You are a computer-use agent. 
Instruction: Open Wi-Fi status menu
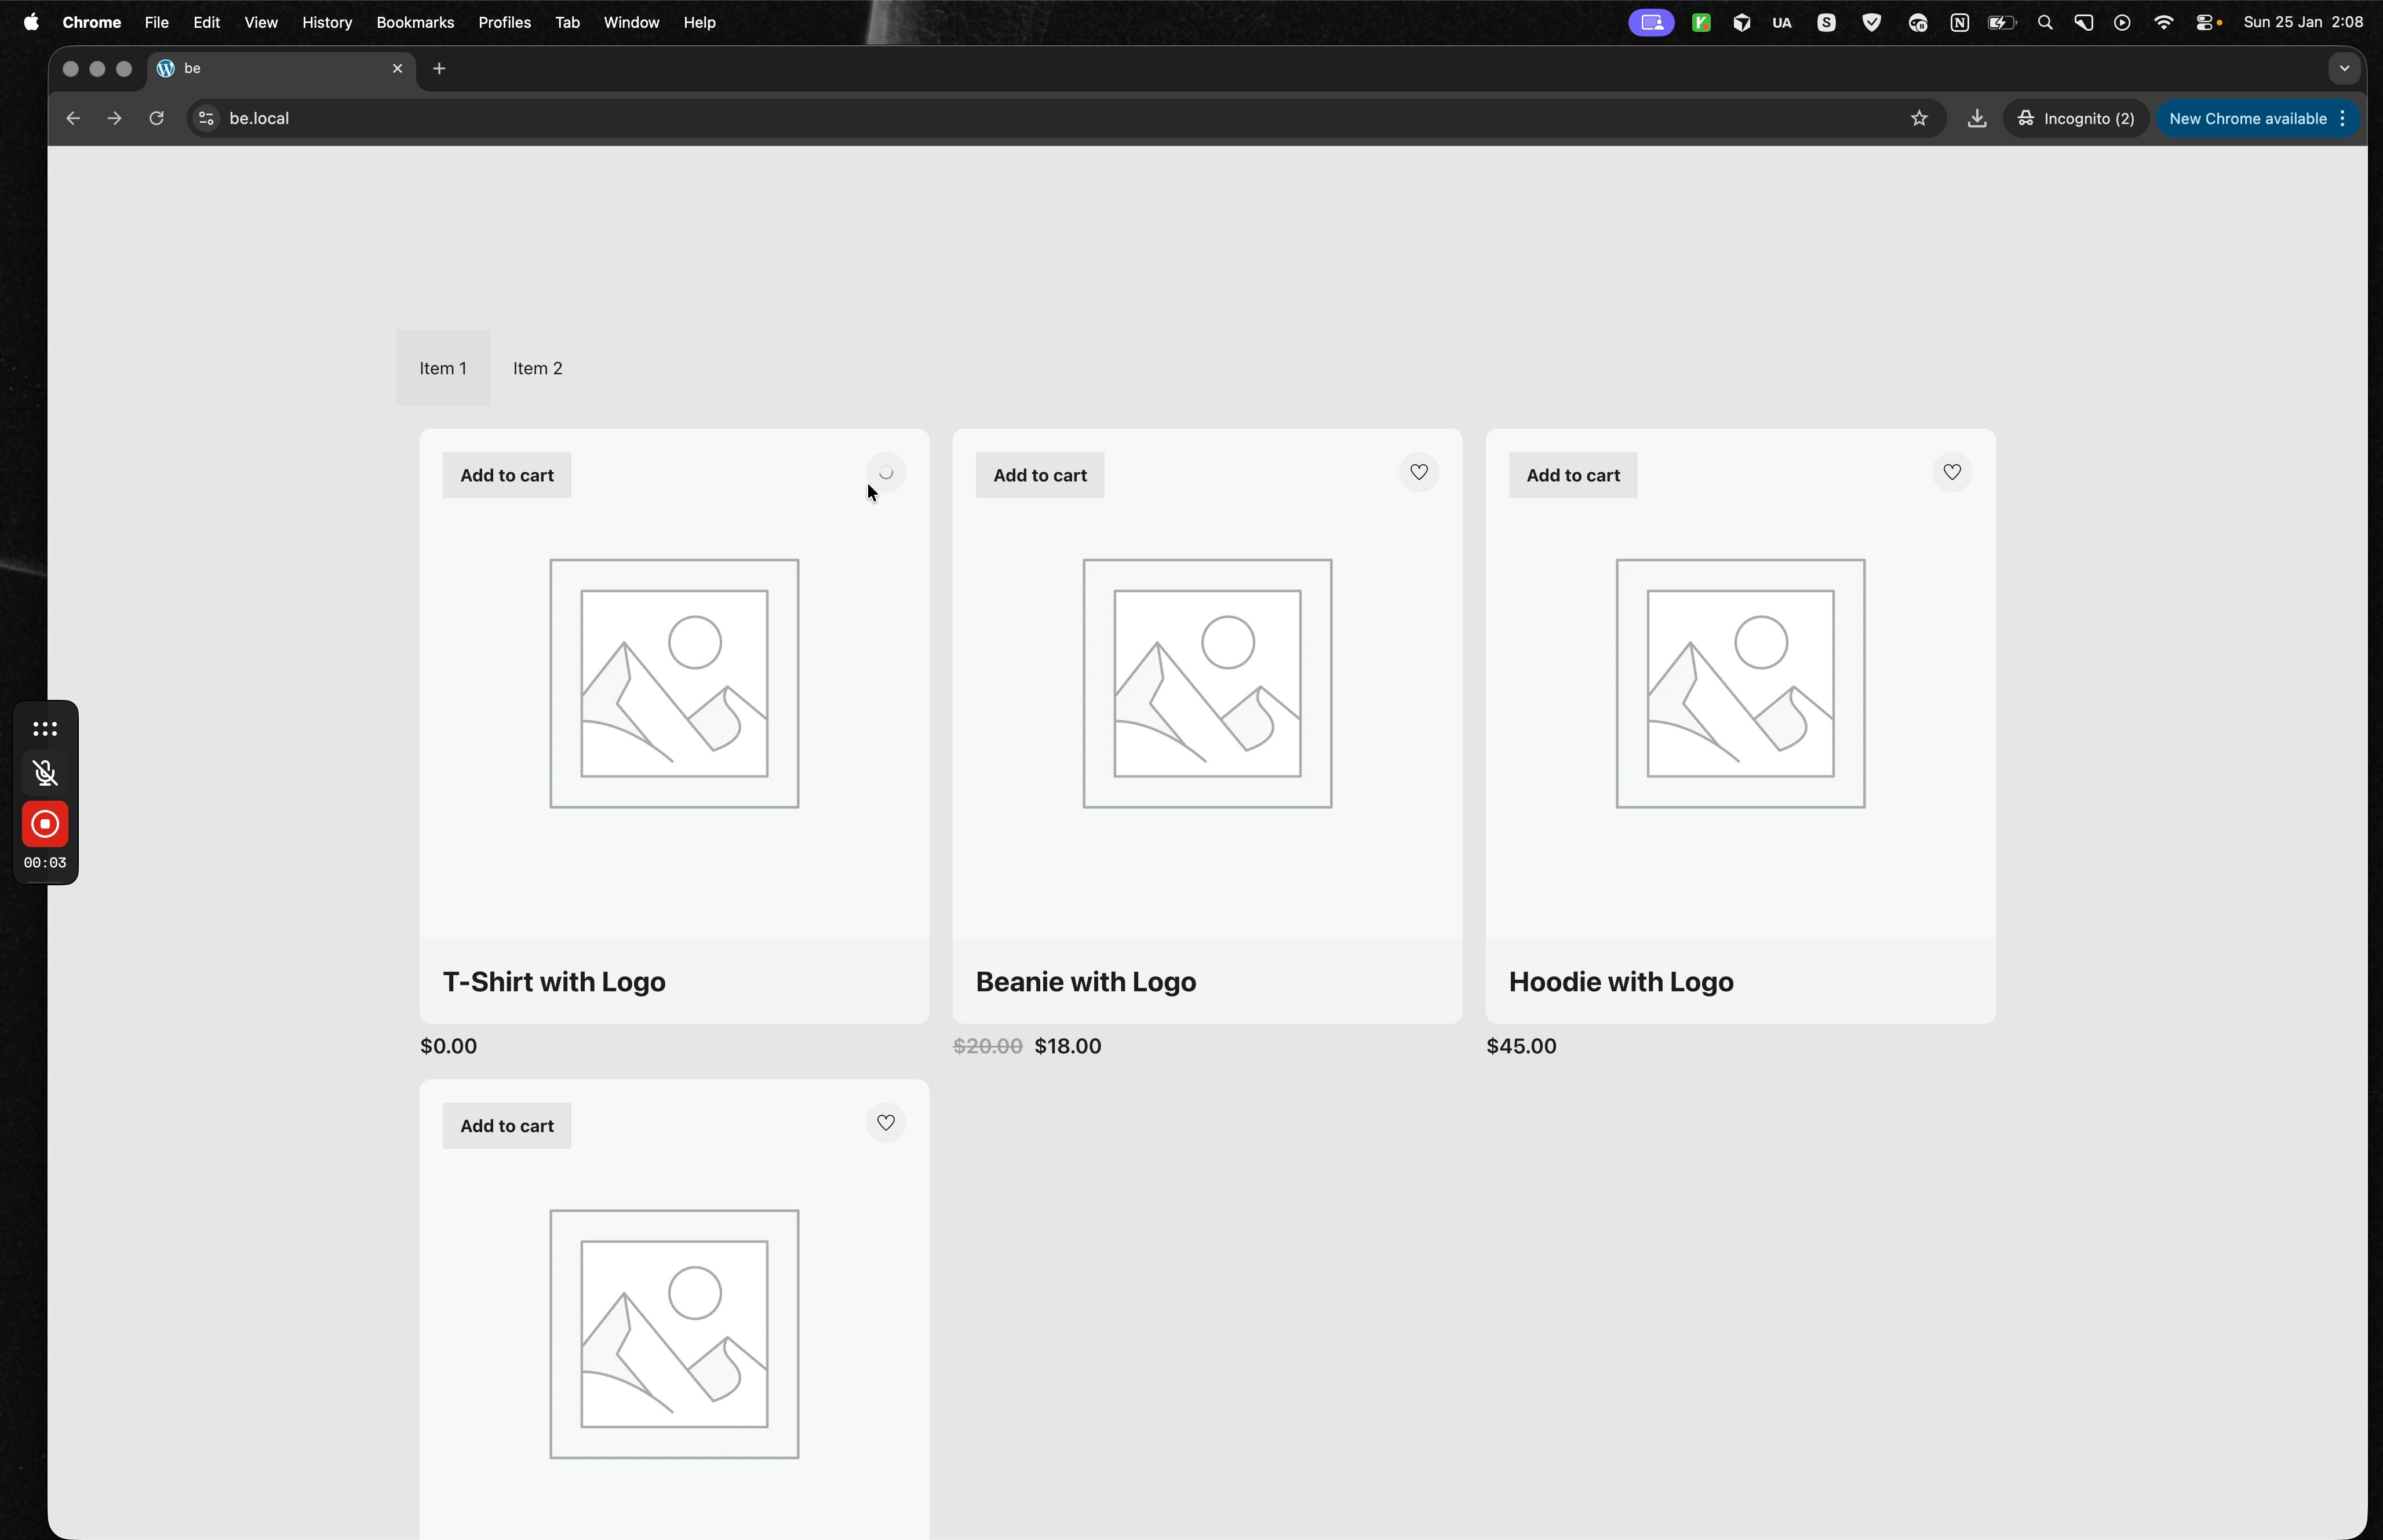[x=2163, y=22]
